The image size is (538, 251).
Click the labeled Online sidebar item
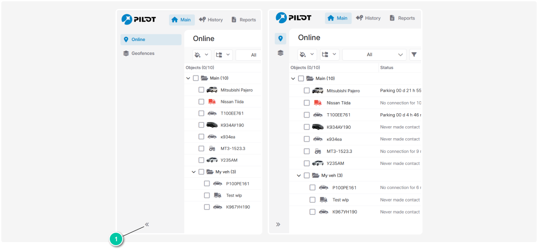coord(151,40)
